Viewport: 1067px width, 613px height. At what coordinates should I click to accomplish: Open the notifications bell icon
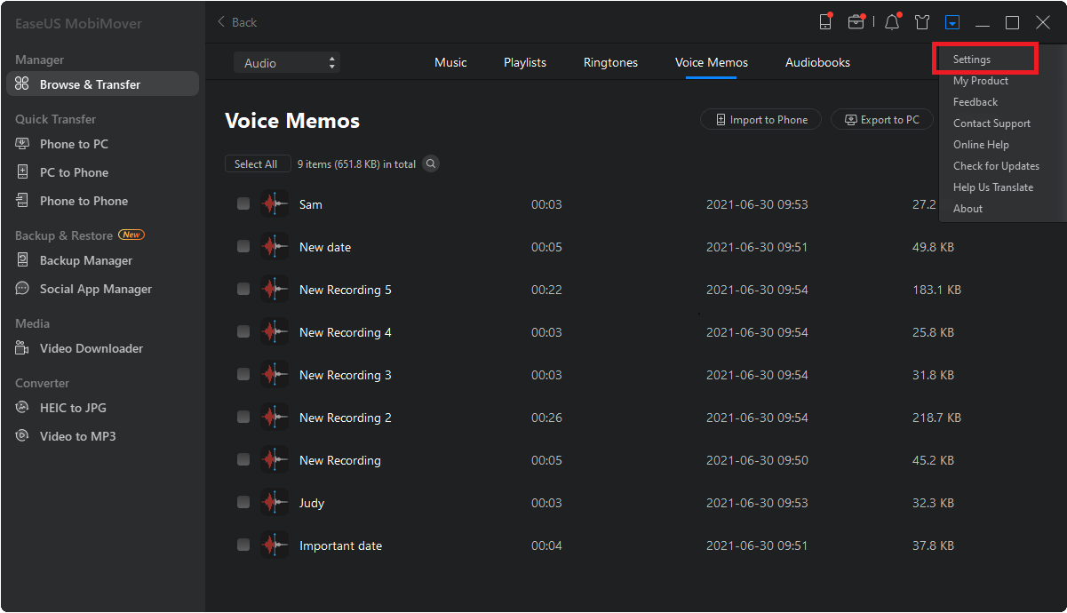pyautogui.click(x=892, y=22)
